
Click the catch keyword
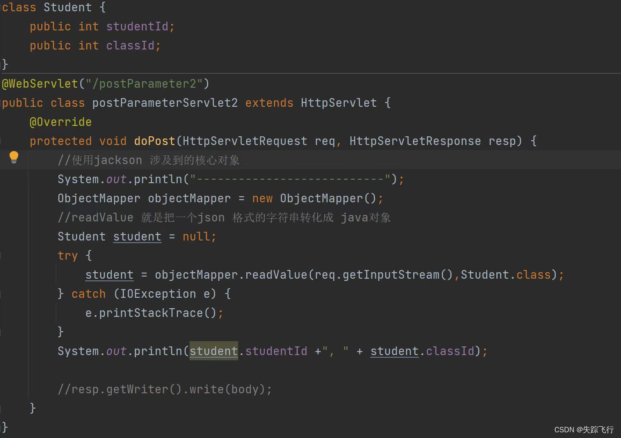(89, 294)
